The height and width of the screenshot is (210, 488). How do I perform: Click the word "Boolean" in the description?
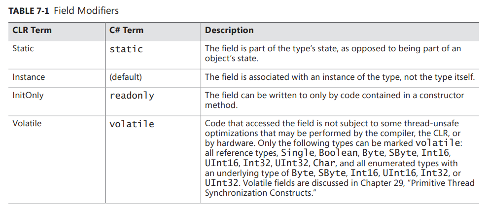[337, 153]
